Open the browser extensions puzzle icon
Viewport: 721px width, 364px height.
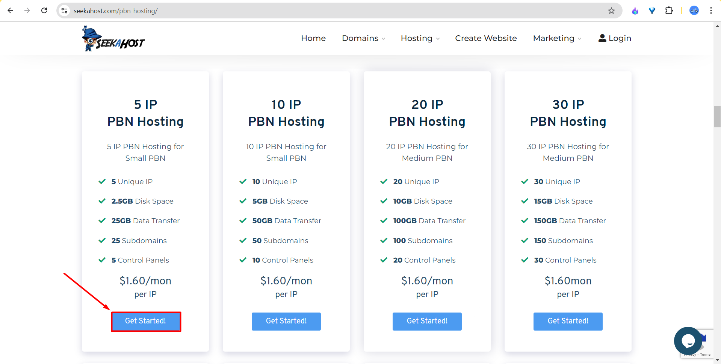click(x=669, y=11)
